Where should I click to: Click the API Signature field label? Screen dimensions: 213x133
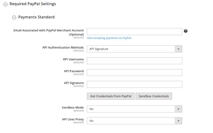[74, 83]
